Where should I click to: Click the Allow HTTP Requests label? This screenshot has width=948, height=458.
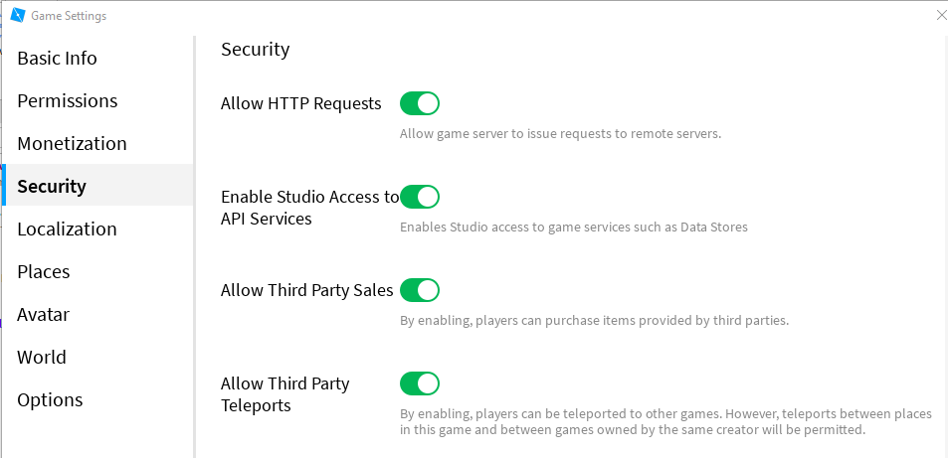point(300,103)
